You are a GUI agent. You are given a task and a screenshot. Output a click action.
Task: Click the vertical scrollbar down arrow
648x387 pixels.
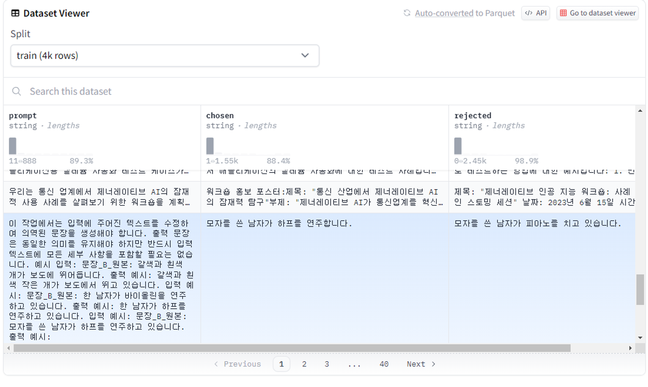click(x=640, y=338)
